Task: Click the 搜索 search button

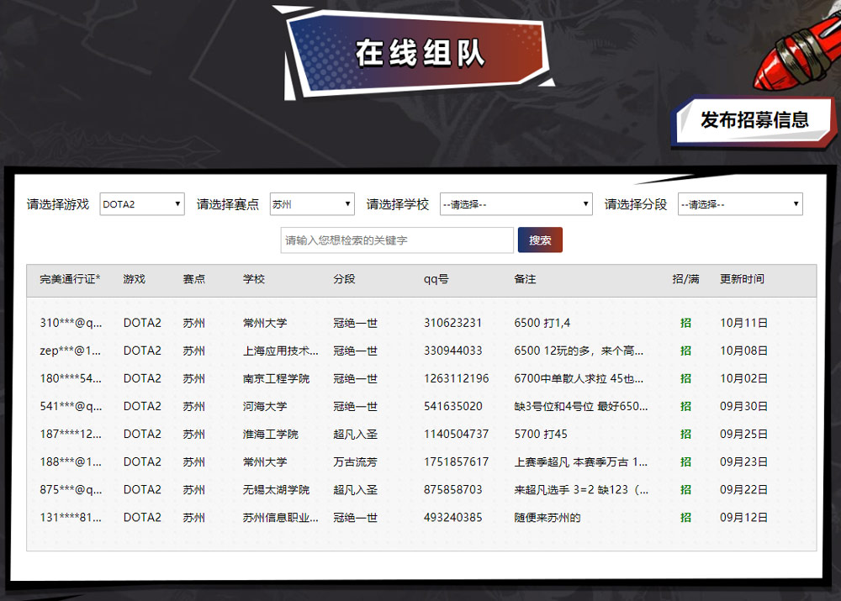Action: (x=540, y=240)
